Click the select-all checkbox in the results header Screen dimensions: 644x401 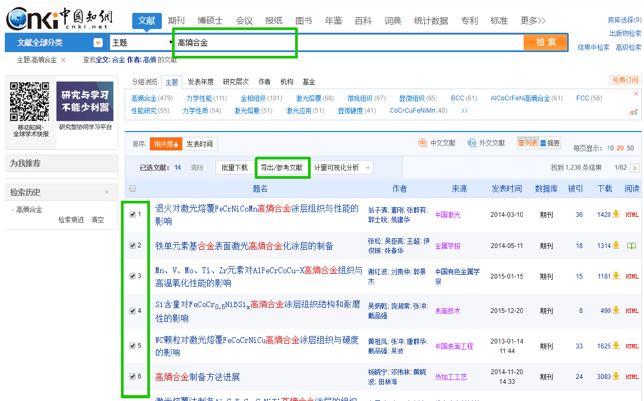(x=131, y=188)
